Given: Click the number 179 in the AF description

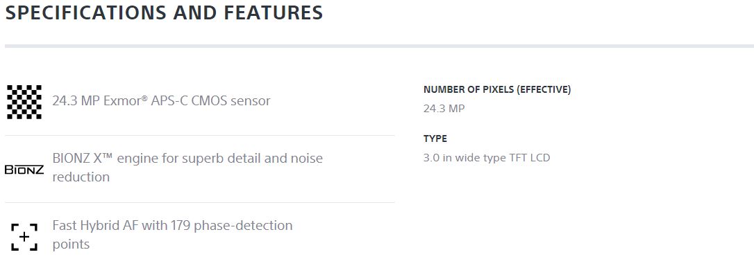Looking at the screenshot, I should tap(181, 226).
